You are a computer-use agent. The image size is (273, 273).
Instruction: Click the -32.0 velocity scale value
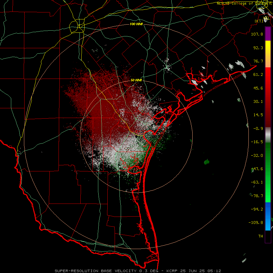257,156
